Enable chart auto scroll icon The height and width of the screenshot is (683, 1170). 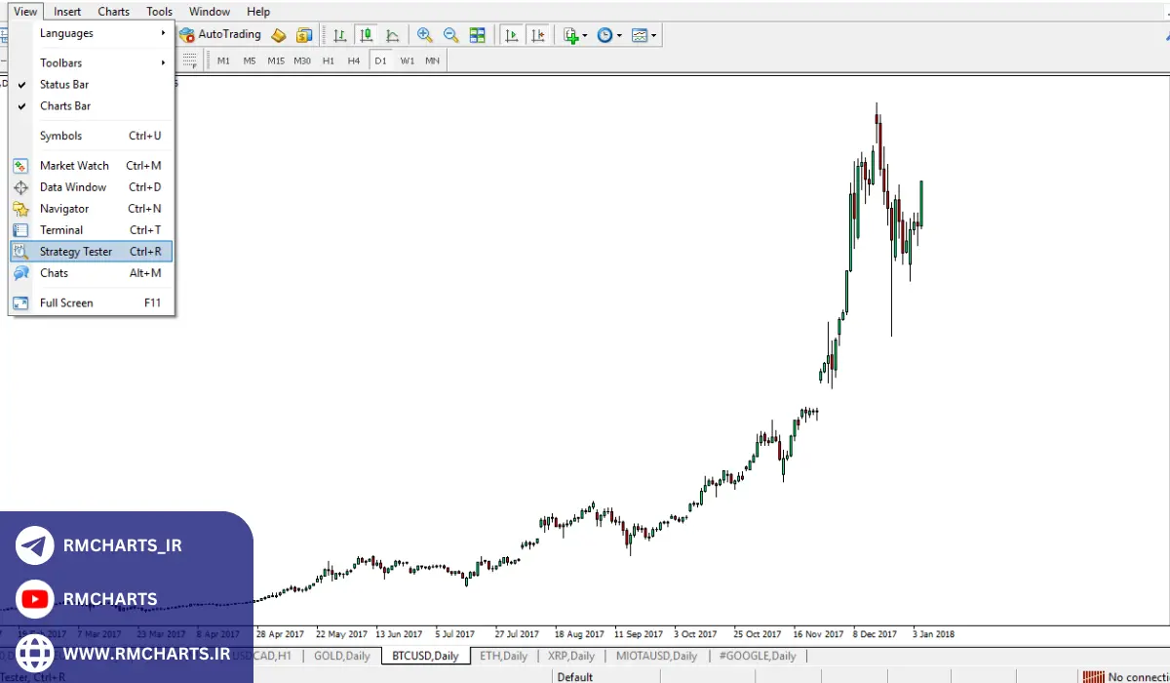[511, 35]
